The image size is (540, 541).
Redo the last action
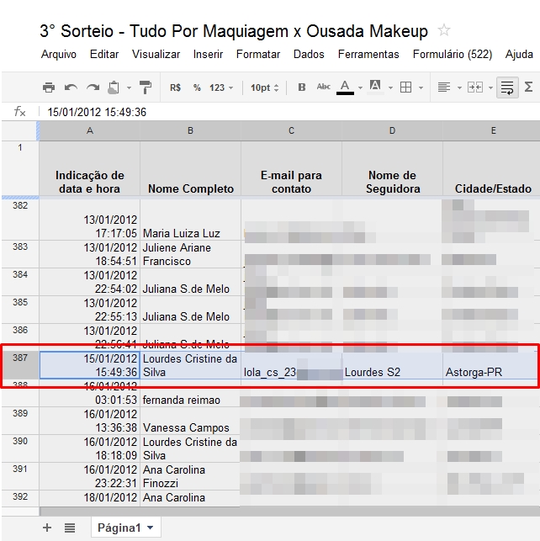click(93, 88)
